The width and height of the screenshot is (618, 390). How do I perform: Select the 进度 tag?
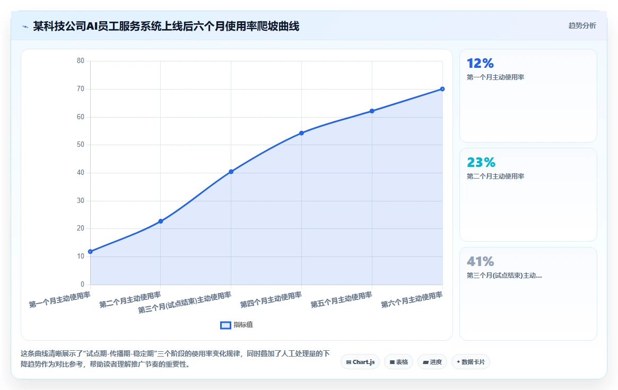[x=432, y=362]
